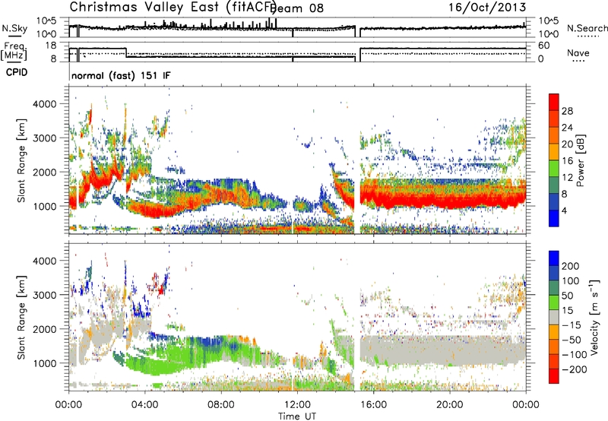
Task: Click the '08:00' time axis label
Action: pos(220,405)
